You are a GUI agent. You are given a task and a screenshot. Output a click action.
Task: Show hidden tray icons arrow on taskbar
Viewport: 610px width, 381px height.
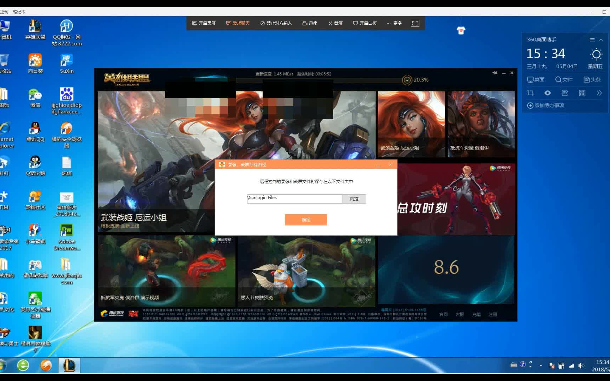click(x=541, y=365)
